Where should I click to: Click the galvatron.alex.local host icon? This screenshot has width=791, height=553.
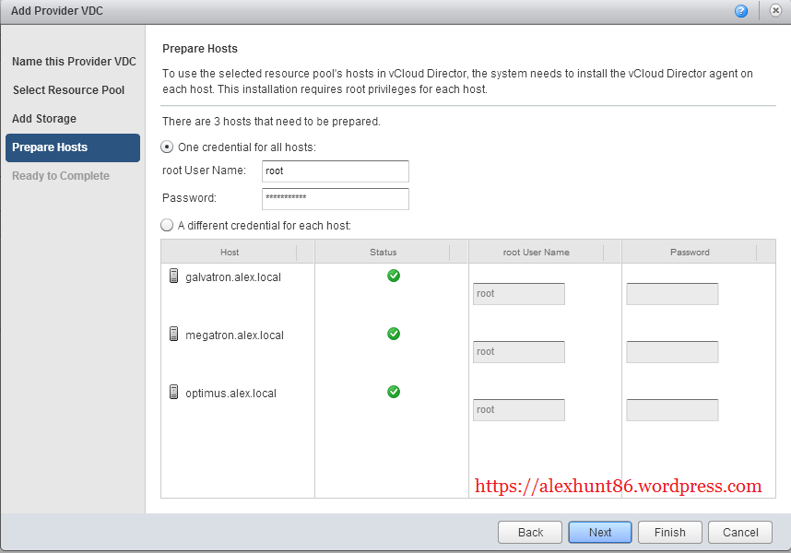point(173,276)
